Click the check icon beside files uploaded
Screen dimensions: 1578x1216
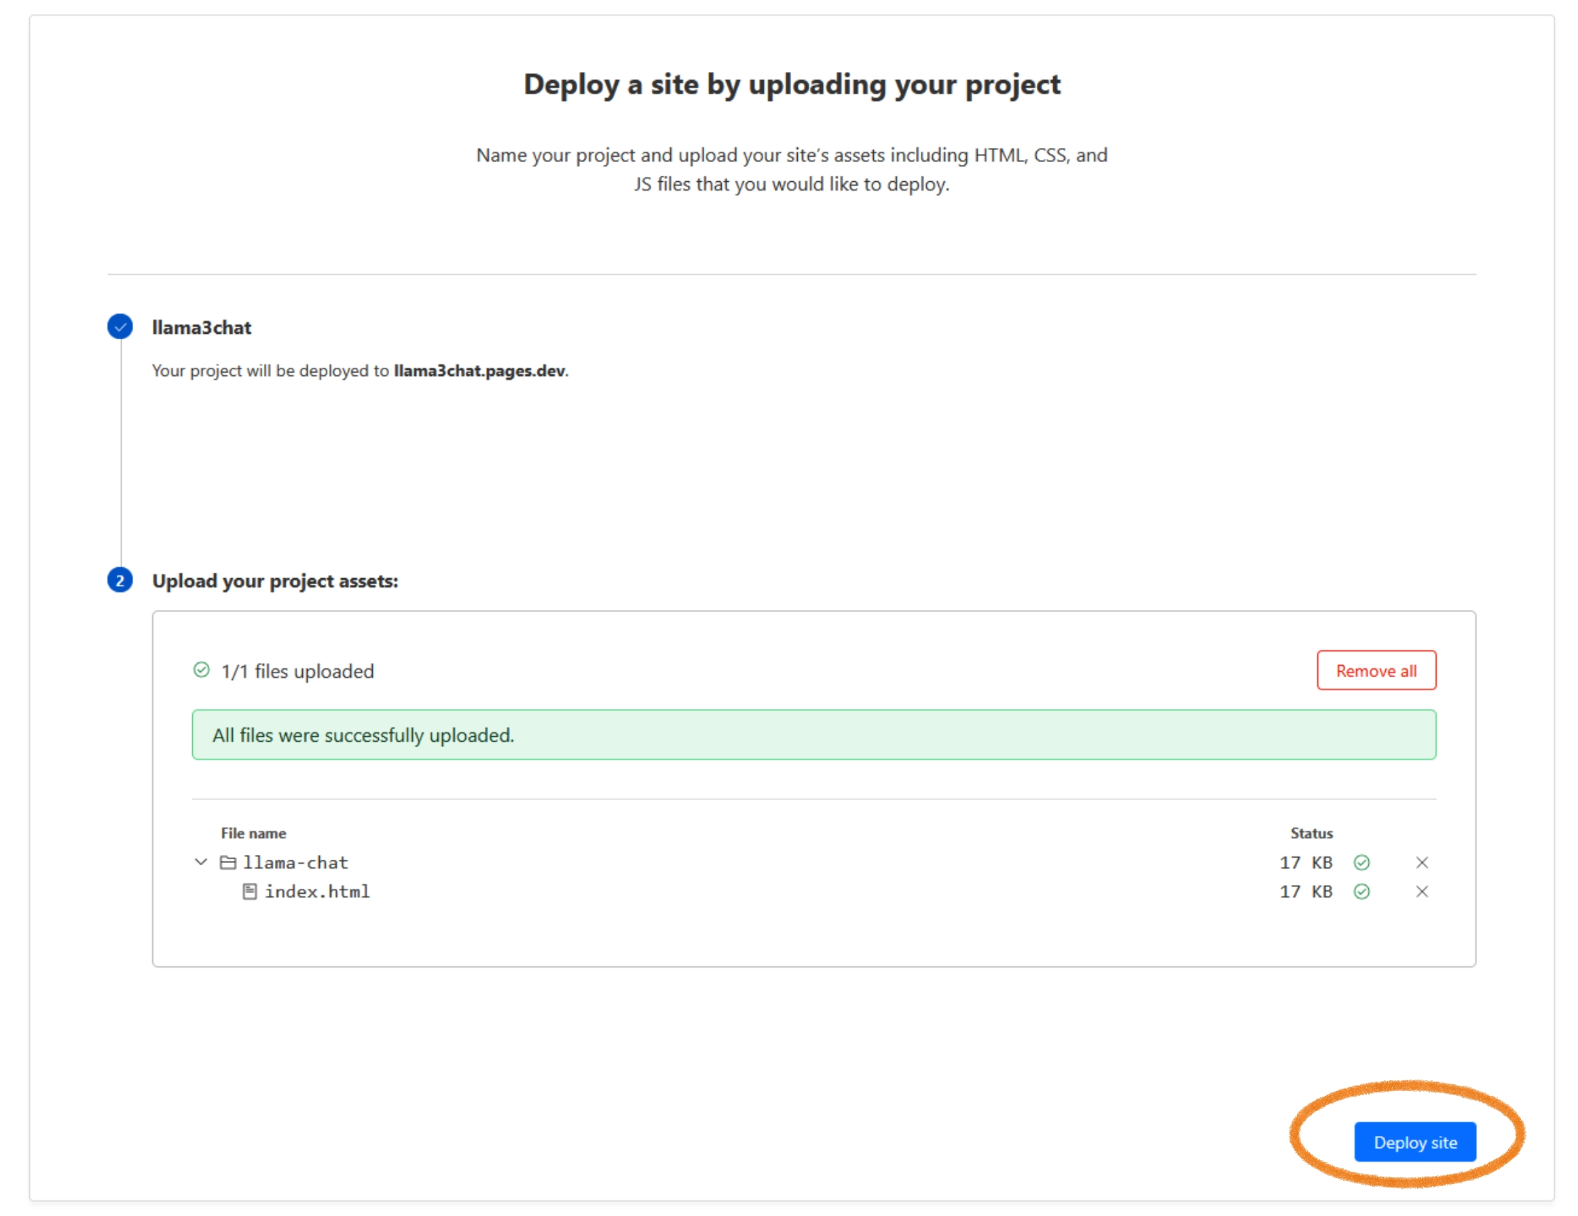[x=202, y=670]
